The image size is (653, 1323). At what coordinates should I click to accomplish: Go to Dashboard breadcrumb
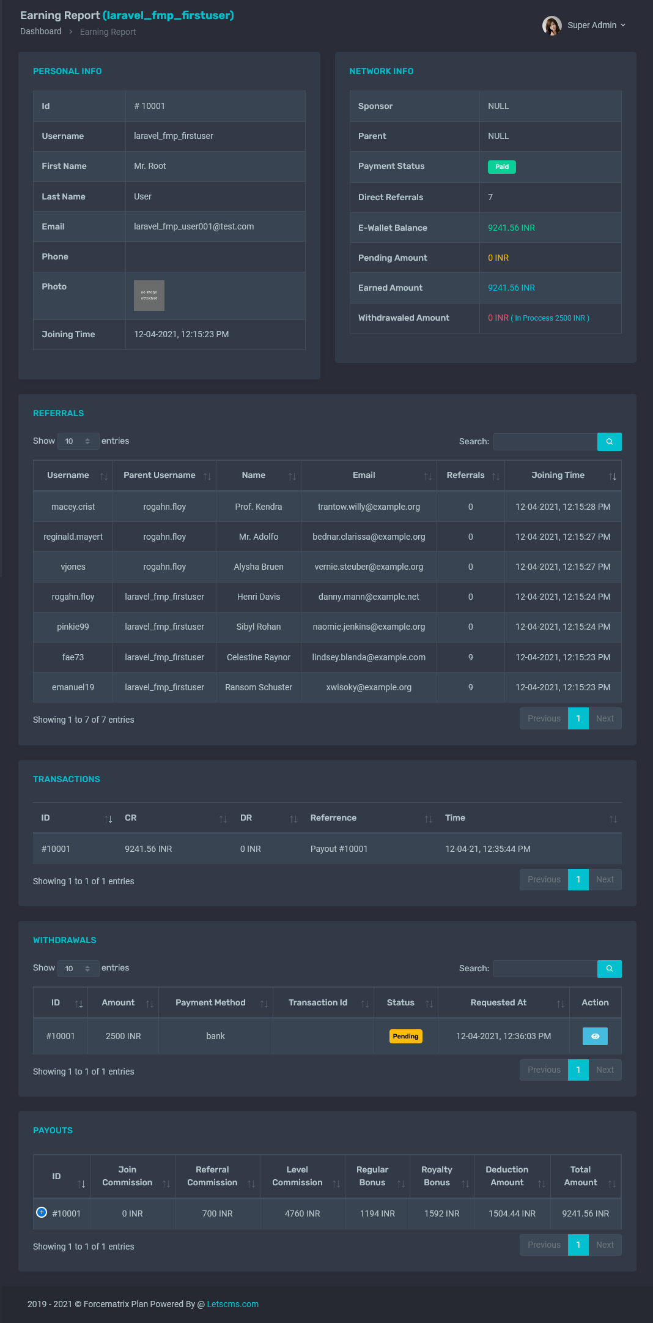click(x=41, y=31)
